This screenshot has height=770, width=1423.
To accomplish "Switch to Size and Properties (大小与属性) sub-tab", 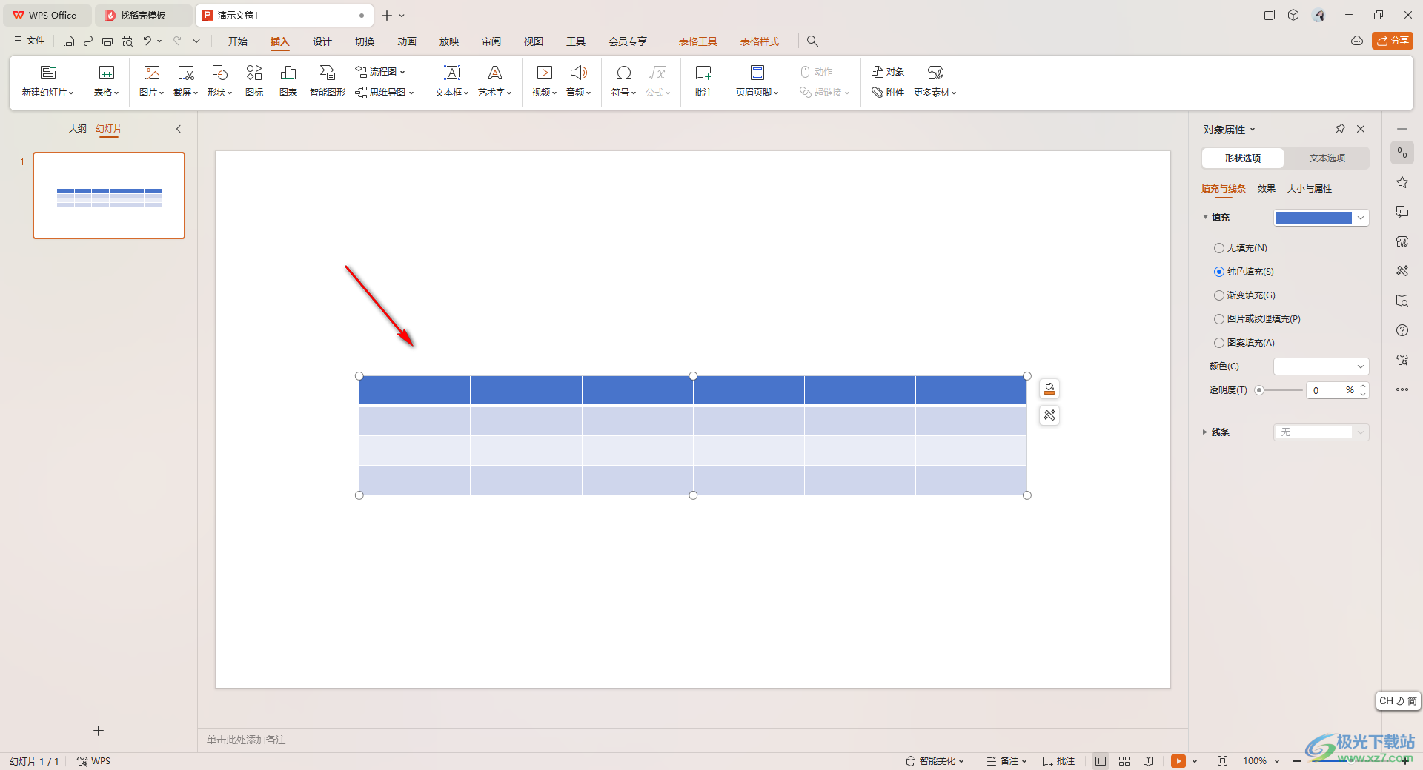I will pyautogui.click(x=1310, y=189).
